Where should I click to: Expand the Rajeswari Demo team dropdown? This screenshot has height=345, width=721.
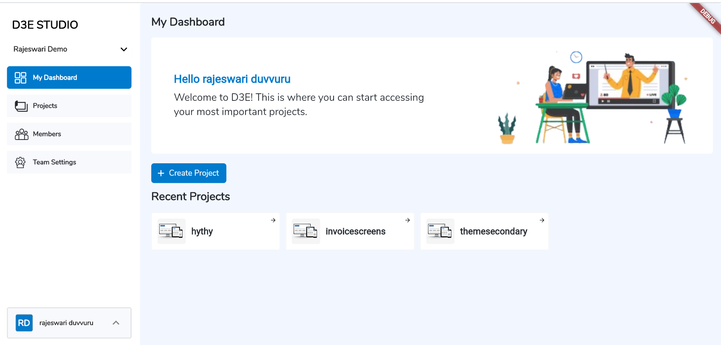(x=123, y=49)
